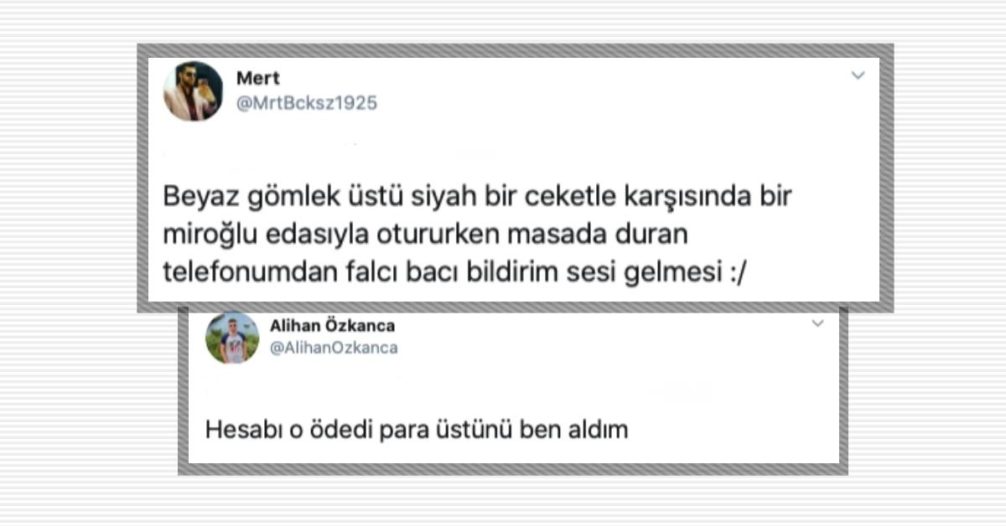Expand the options chevron on Alihan's tweet
This screenshot has height=526, width=1006.
pos(818,324)
